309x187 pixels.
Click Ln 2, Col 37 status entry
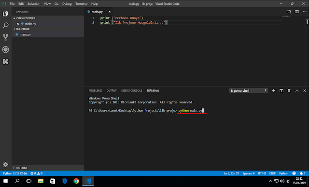coord(231,173)
